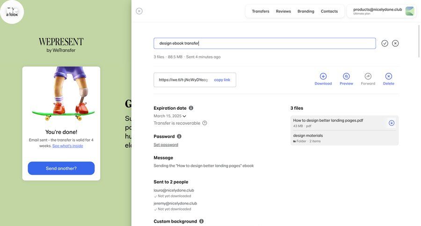Show info about Password
This screenshot has height=226, width=421.
pos(179,136)
